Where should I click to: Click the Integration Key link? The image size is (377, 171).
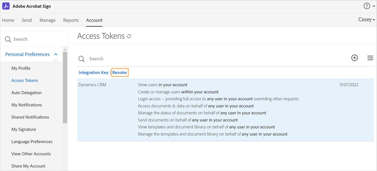click(x=93, y=73)
